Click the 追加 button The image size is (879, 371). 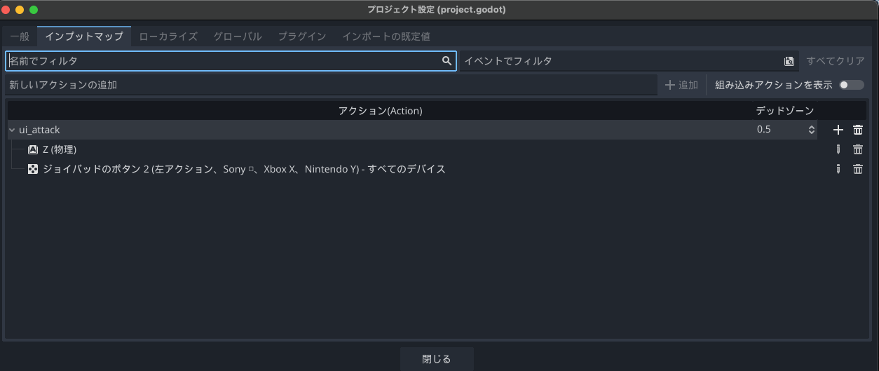[x=681, y=85]
